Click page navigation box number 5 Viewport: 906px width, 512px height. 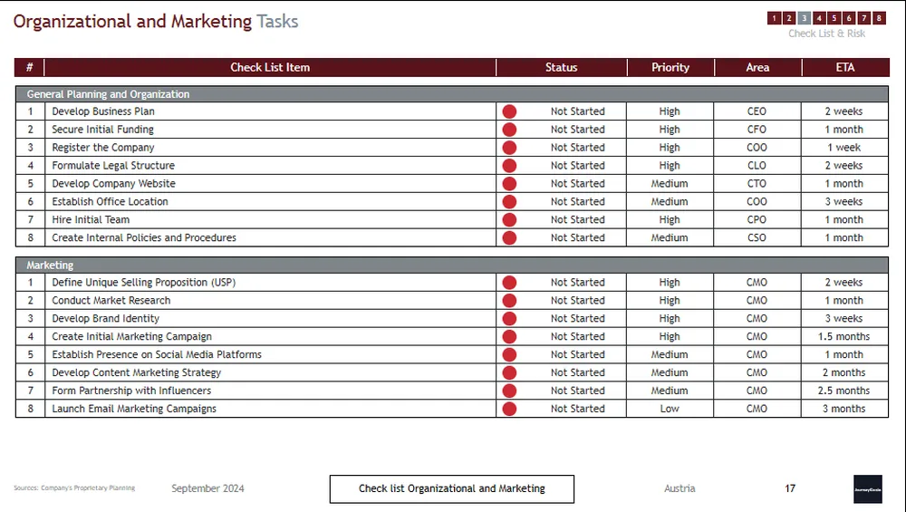[x=834, y=18]
